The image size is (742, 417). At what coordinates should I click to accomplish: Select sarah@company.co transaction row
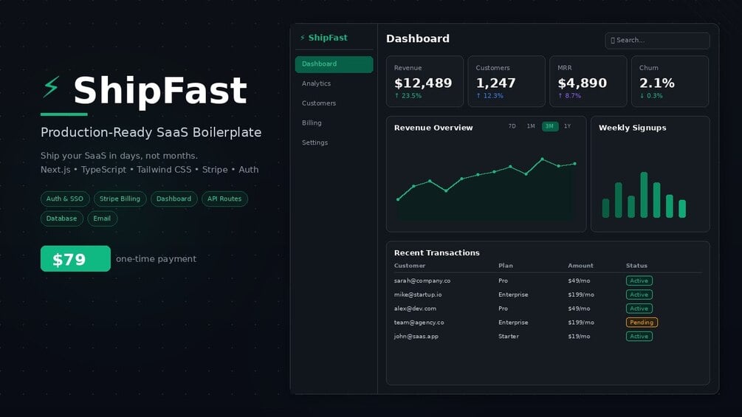[548, 281]
